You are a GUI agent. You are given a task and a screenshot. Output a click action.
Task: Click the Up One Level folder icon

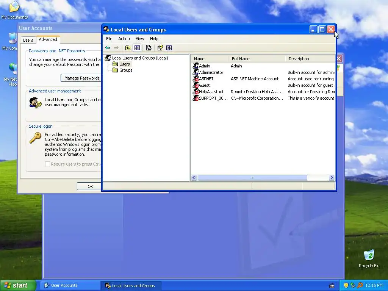click(128, 48)
